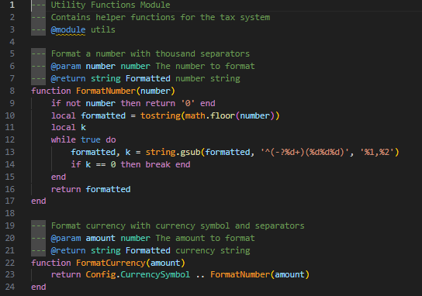Click 'true' keyword on line 12

click(x=91, y=139)
